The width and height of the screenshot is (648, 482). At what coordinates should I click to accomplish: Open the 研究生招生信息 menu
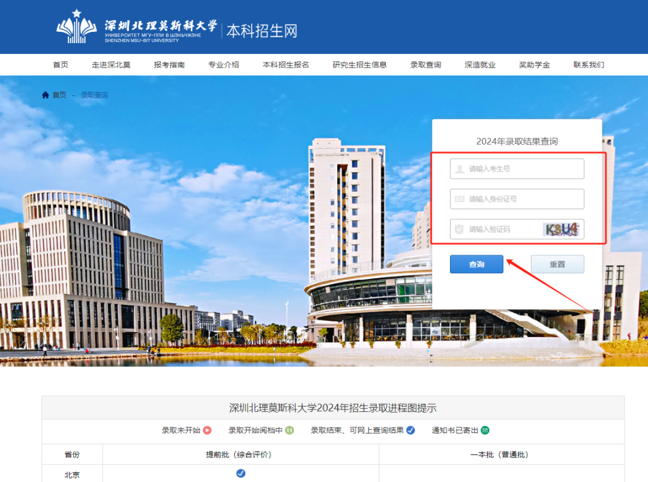[x=359, y=65]
